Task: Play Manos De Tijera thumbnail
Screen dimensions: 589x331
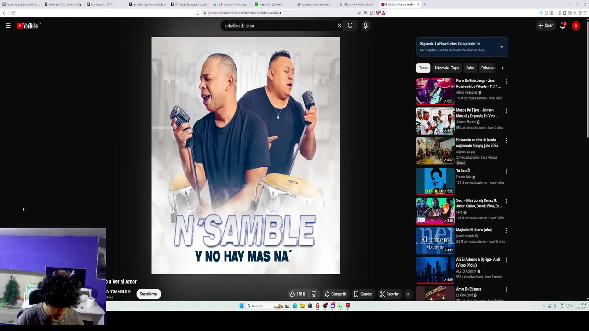Action: [x=435, y=121]
